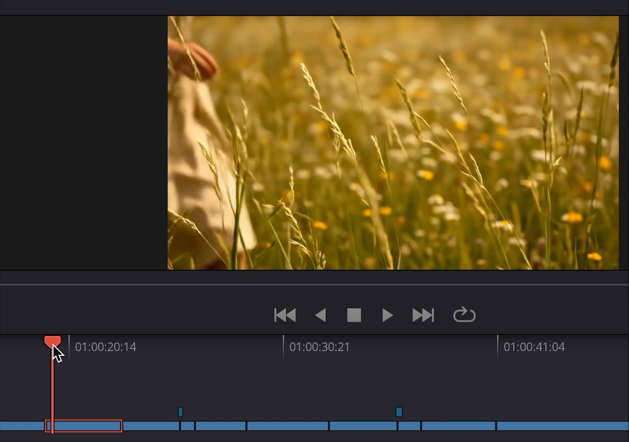Click the thin scrubber bar below the viewer
Image resolution: width=629 pixels, height=442 pixels.
pyautogui.click(x=314, y=285)
